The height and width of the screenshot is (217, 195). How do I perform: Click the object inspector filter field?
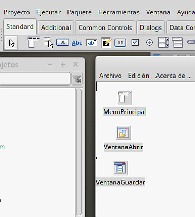pos(34,79)
